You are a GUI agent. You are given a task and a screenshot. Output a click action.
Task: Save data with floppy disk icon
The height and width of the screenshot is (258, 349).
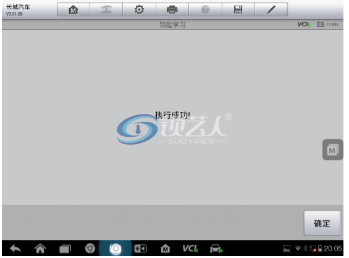coord(238,9)
